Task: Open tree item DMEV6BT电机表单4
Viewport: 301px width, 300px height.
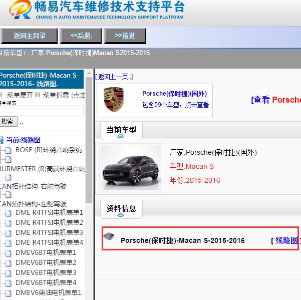Action: click(46, 283)
